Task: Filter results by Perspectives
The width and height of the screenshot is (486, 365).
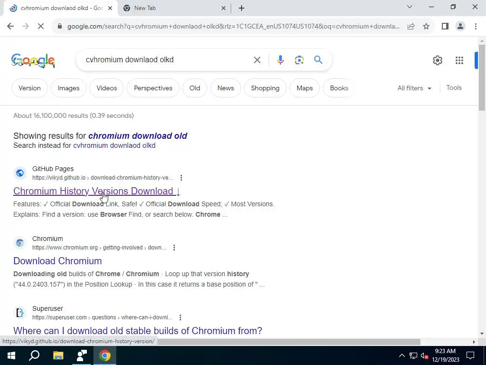Action: click(153, 88)
